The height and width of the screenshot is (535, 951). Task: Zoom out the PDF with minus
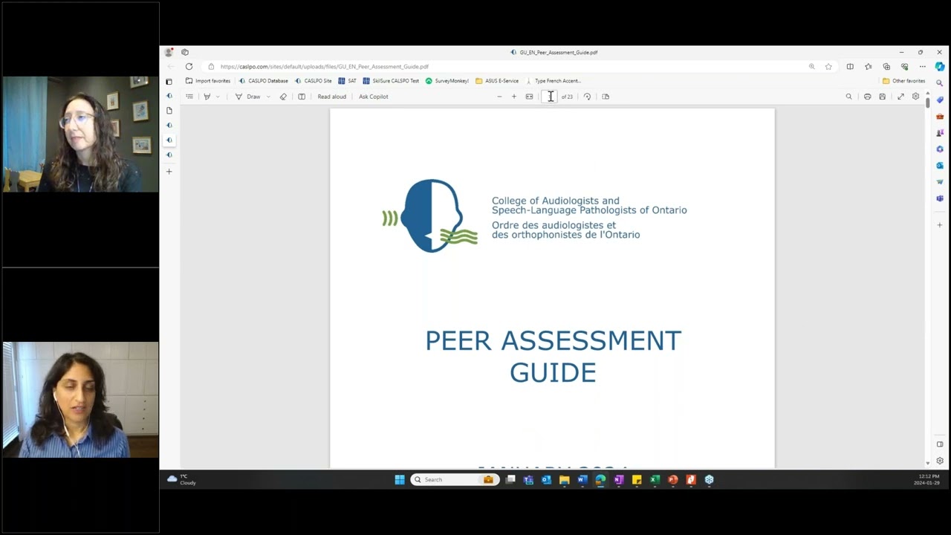[x=499, y=97]
